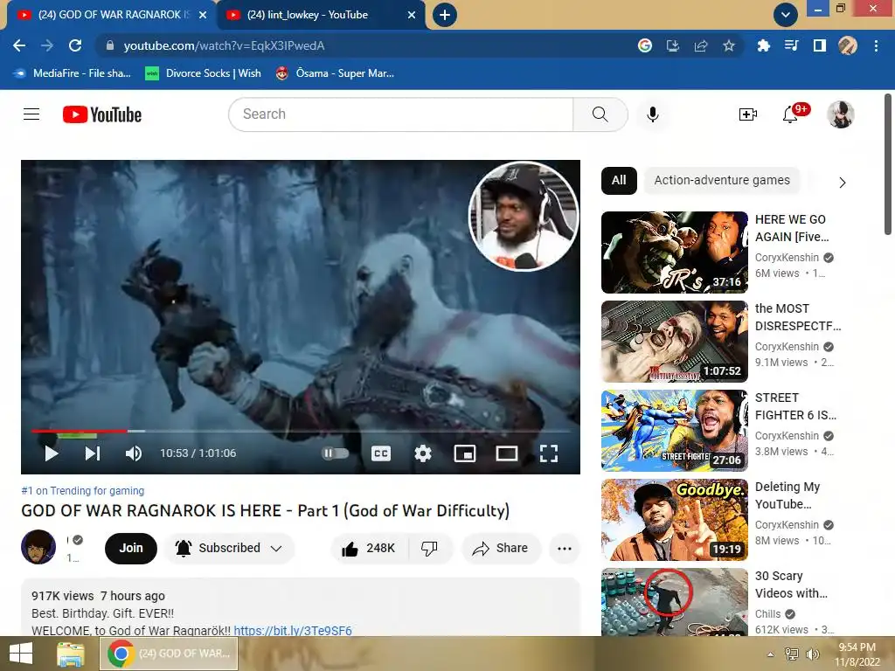Open bit.ly link in description
The height and width of the screenshot is (671, 895).
coord(293,631)
